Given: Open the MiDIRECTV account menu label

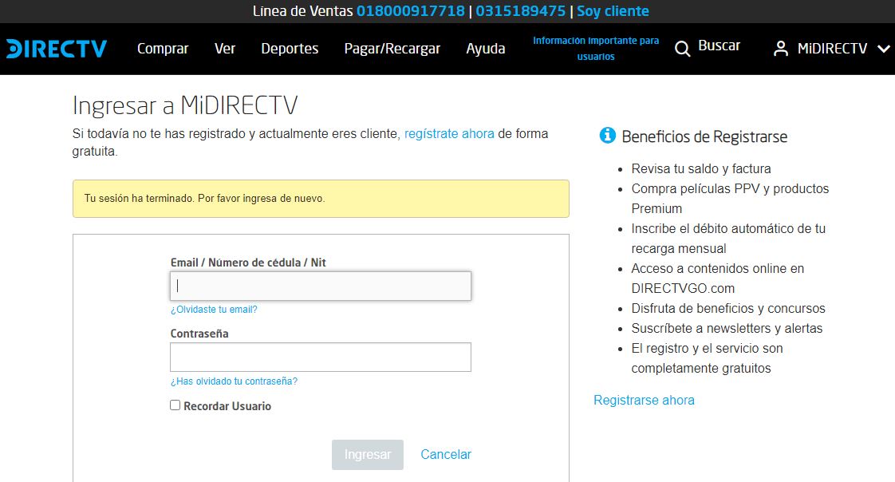Looking at the screenshot, I should coord(832,49).
